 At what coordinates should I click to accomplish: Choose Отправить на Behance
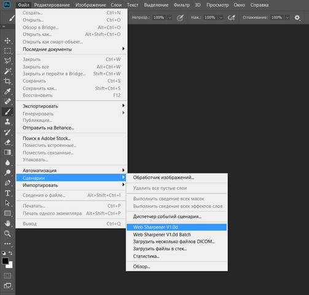pyautogui.click(x=71, y=128)
